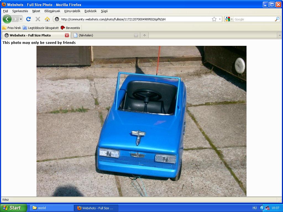The height and width of the screenshot is (212, 283).
Task: Open the Könyvjelzők menu
Action: (x=72, y=11)
